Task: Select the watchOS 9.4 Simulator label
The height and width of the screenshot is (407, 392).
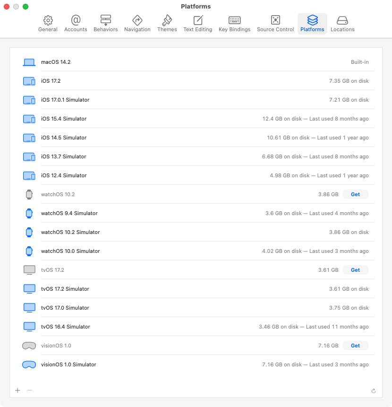Action: coord(69,213)
